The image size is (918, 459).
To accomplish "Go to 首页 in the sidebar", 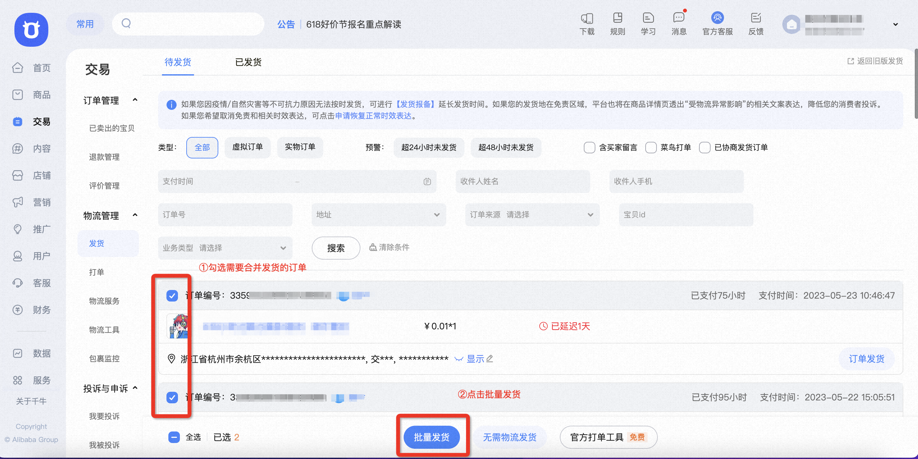I will coord(31,68).
